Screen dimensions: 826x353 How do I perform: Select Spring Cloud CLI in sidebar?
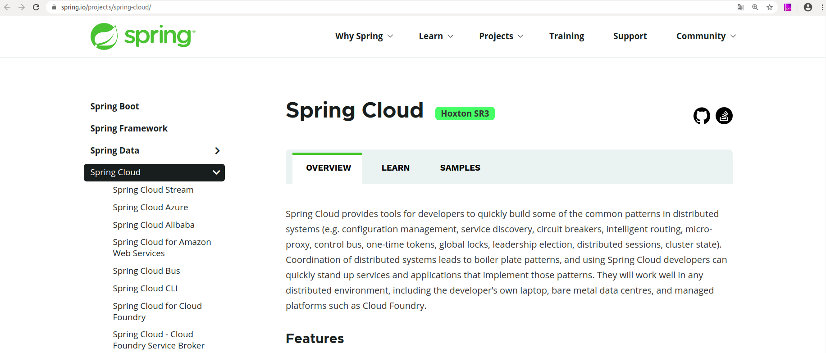pos(145,289)
